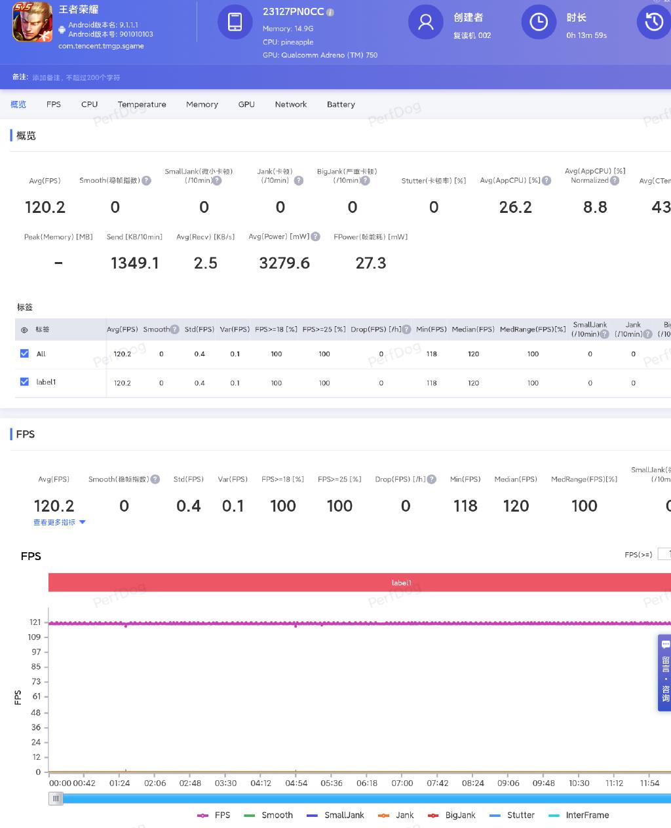Viewport: 671px width, 828px height.
Task: Open help icon beside BigJank(严重卡顿) in overview
Action: point(366,180)
